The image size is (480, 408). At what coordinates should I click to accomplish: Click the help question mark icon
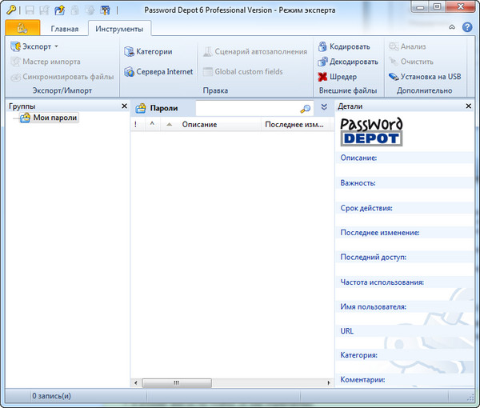(x=467, y=27)
